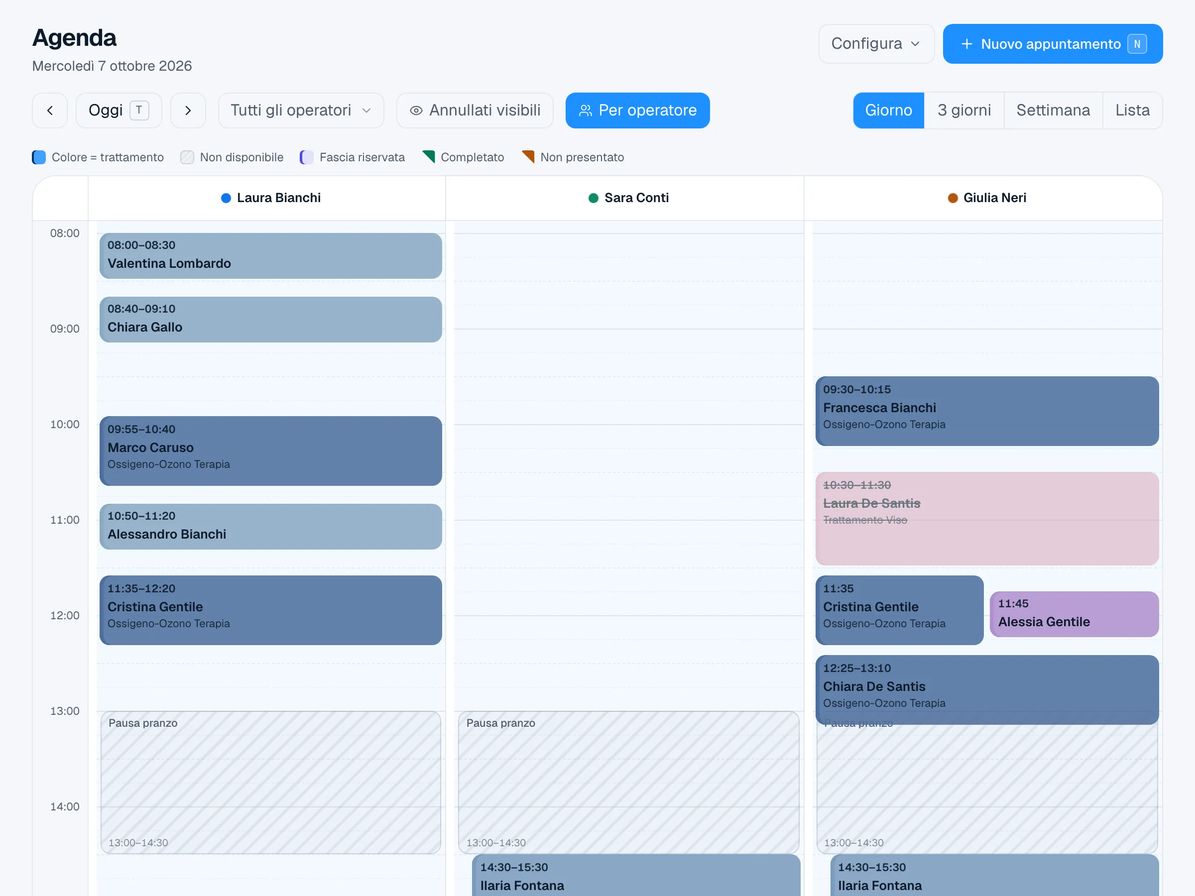The width and height of the screenshot is (1195, 896).
Task: Click Pausa pranzo block under Laura Bianchi
Action: 271,783
